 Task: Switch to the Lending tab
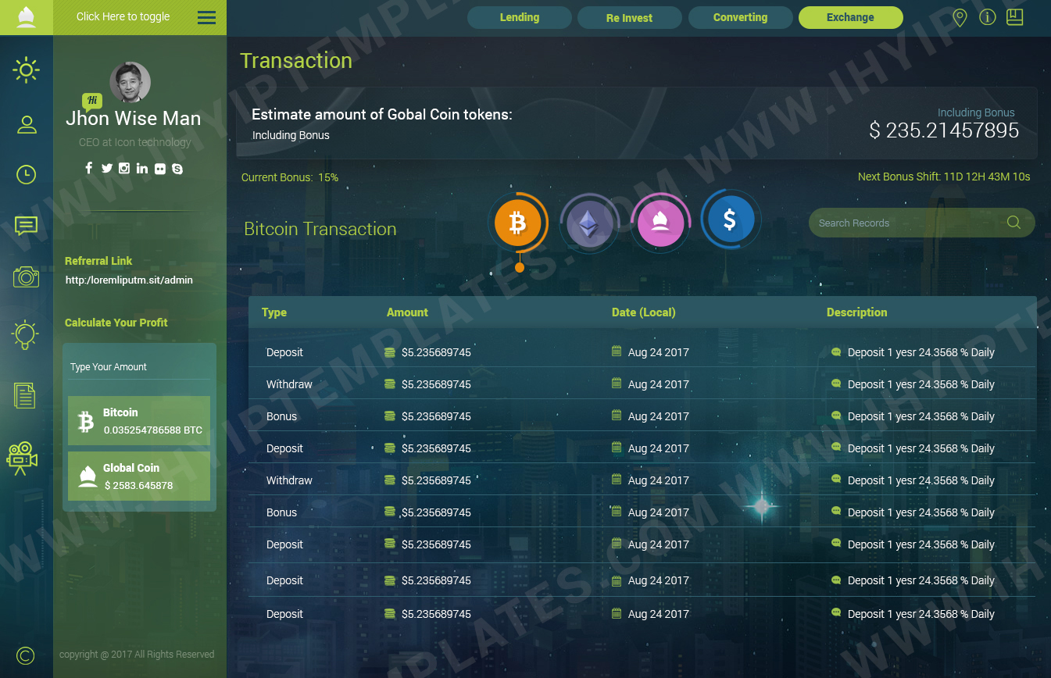(x=519, y=17)
